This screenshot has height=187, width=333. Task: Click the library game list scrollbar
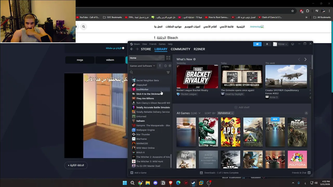tap(171, 161)
